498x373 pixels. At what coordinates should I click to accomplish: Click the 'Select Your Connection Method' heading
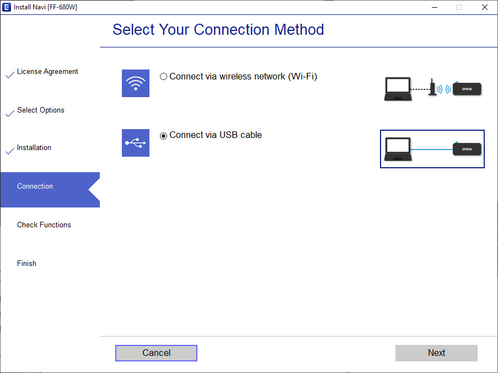(218, 30)
